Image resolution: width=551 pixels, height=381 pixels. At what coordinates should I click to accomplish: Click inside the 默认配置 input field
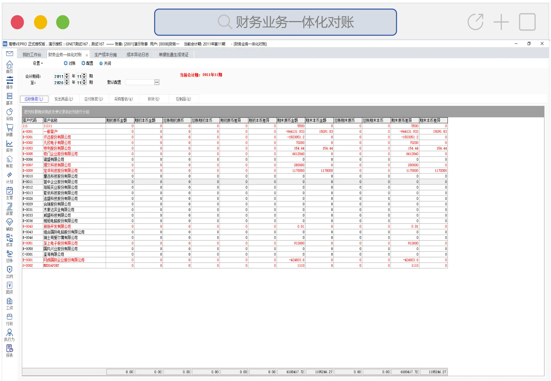pos(140,82)
